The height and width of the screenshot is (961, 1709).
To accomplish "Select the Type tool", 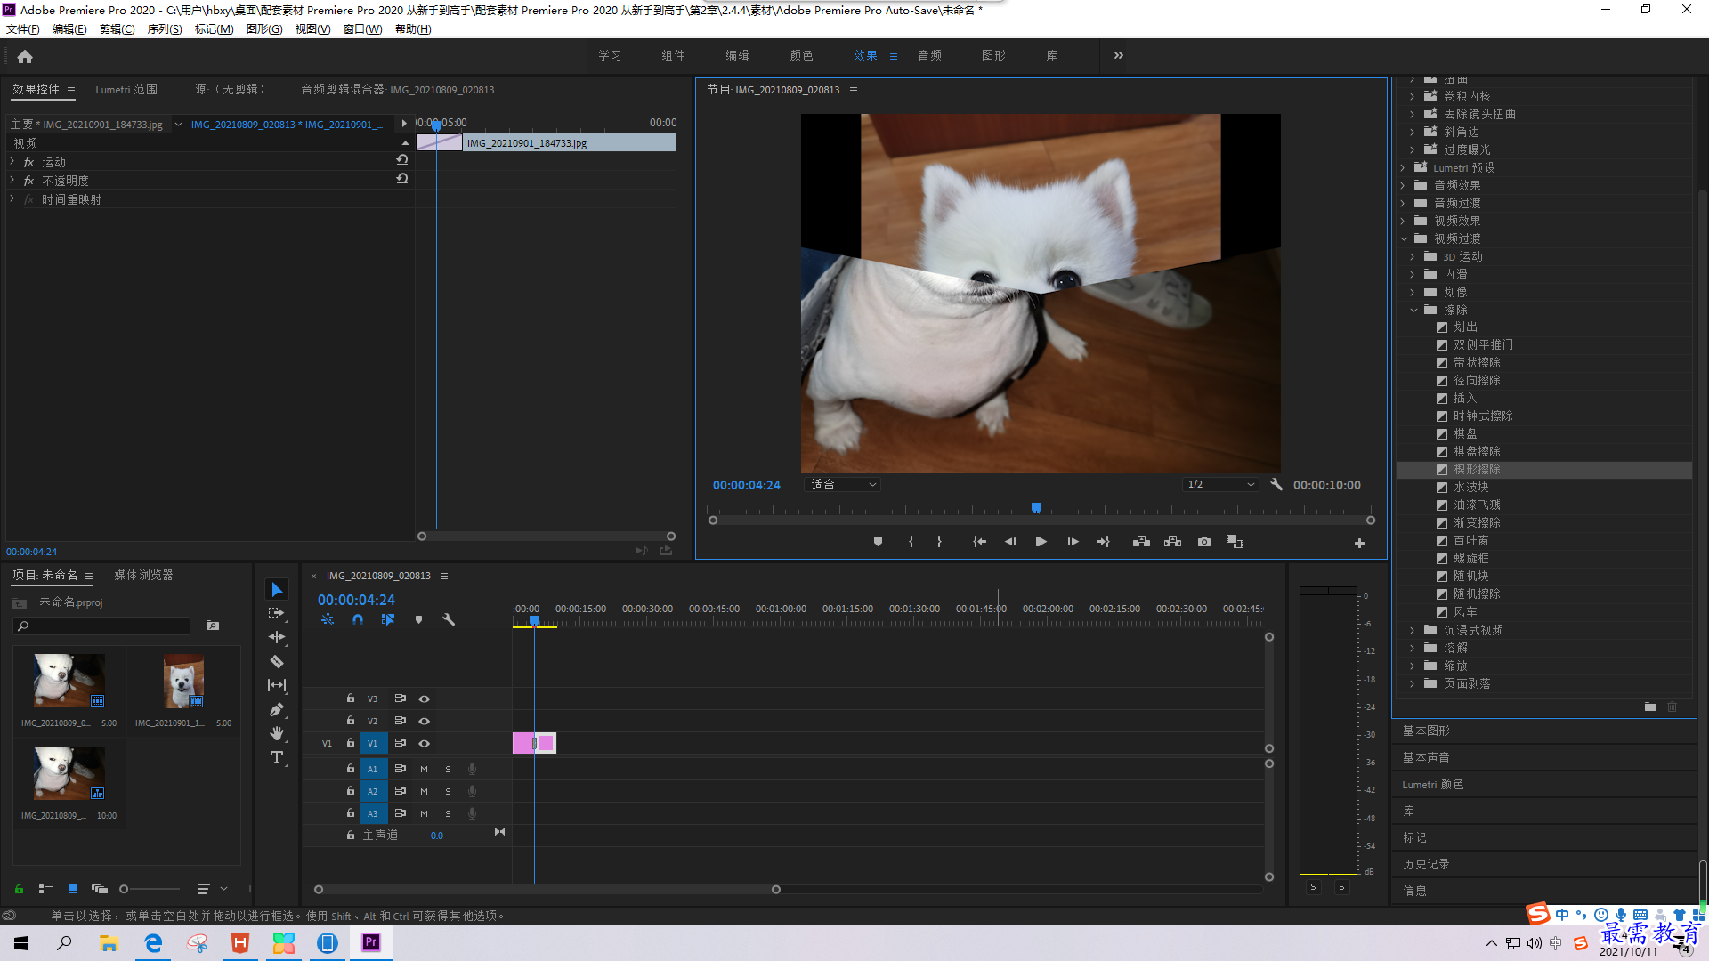I will coord(277,757).
